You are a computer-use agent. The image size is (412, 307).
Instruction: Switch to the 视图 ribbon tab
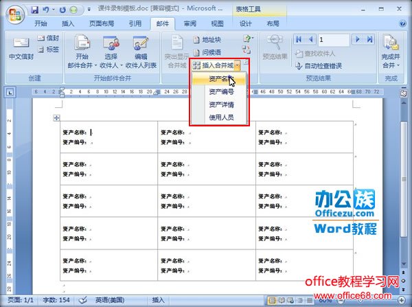point(217,23)
